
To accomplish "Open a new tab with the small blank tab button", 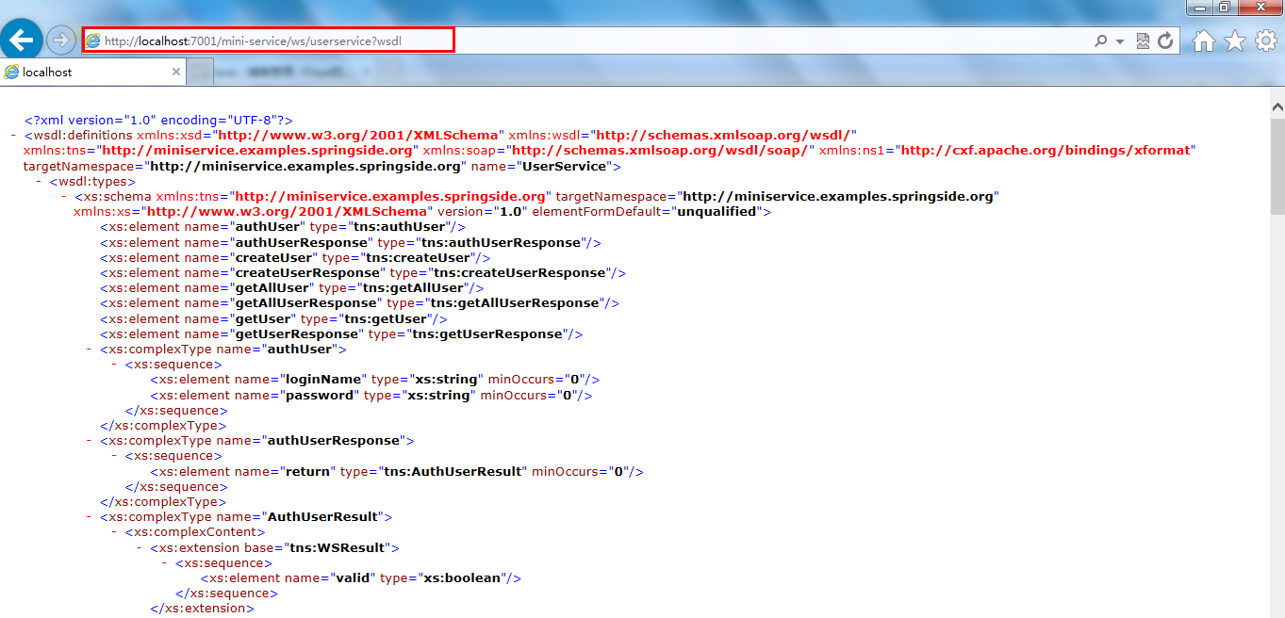I will click(x=199, y=72).
